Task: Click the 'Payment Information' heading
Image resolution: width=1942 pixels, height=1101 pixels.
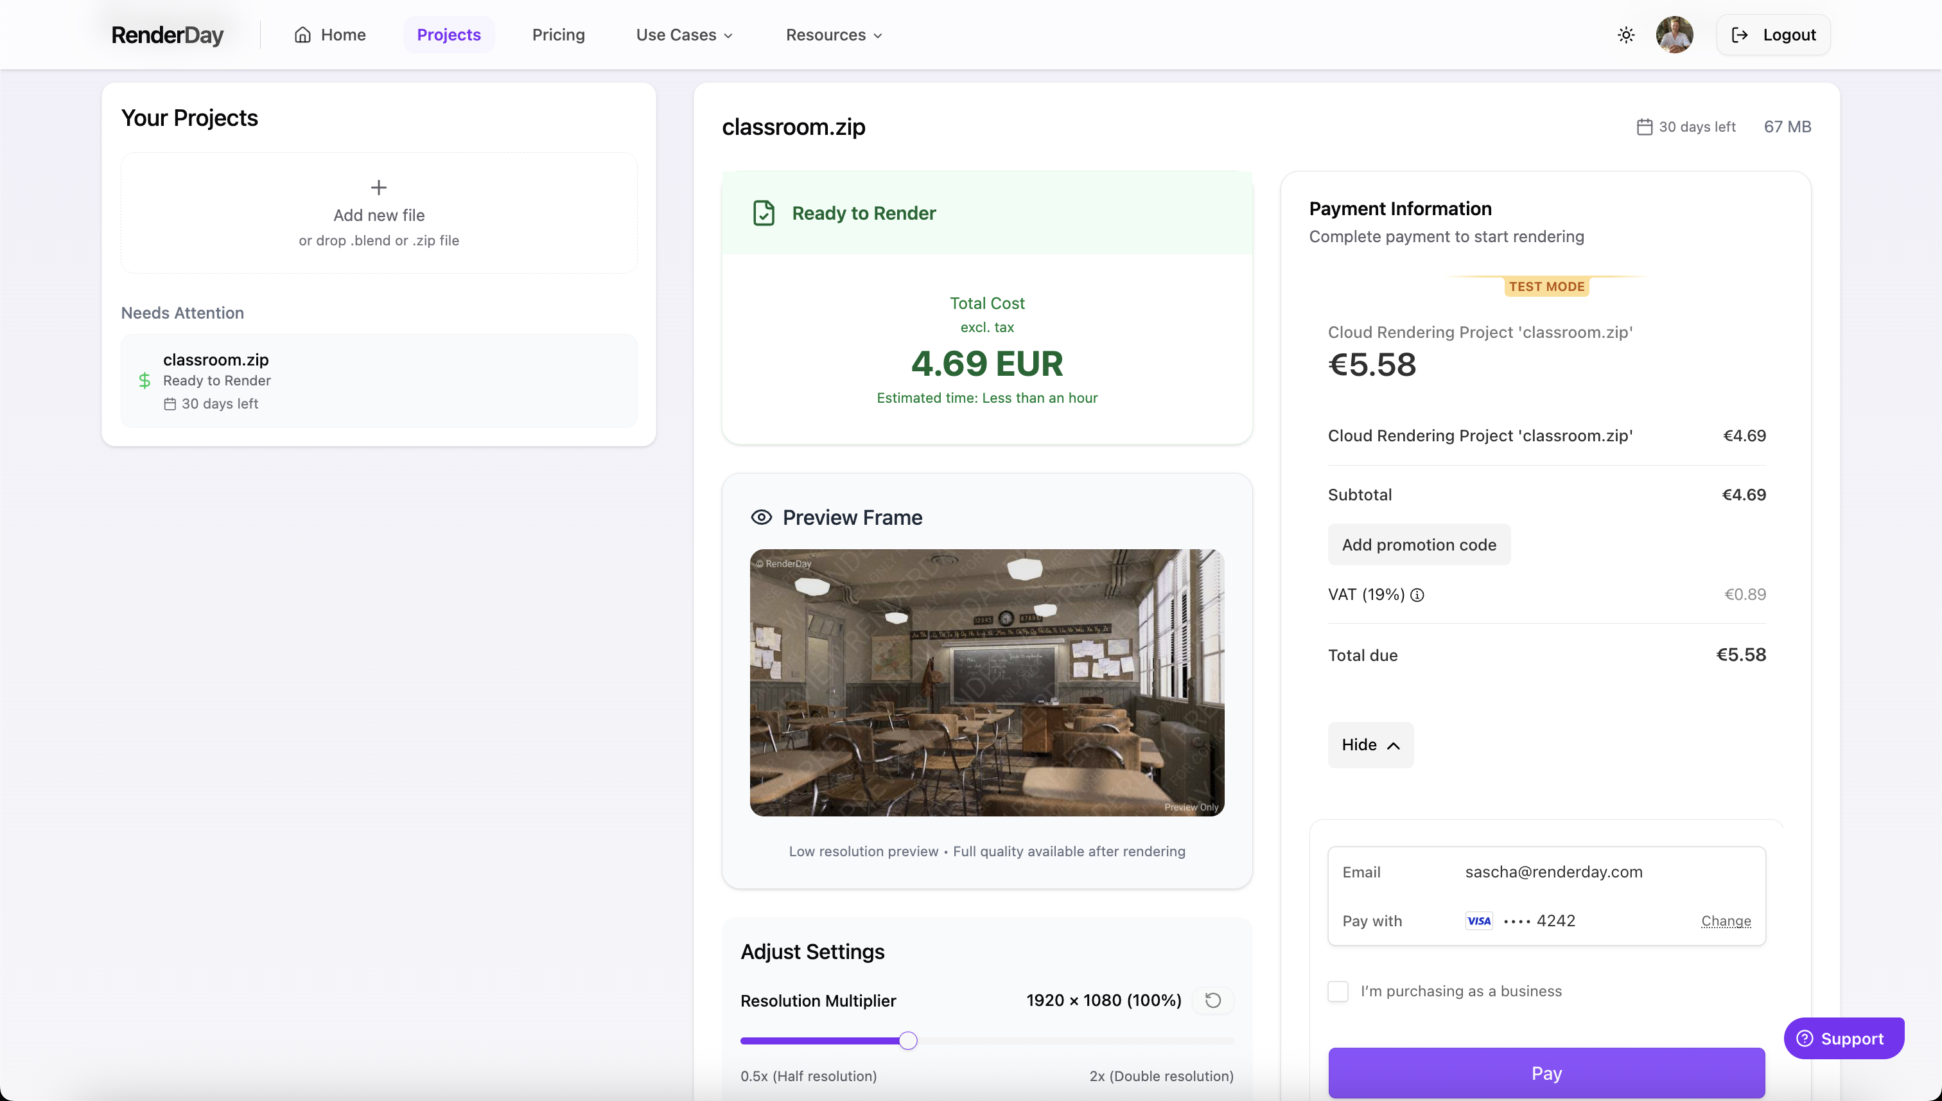Action: 1400,209
